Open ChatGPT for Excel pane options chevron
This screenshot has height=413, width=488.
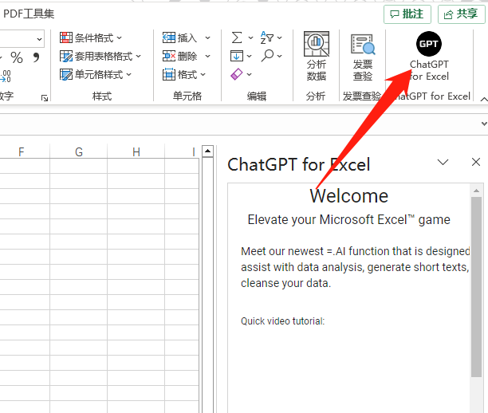[443, 162]
